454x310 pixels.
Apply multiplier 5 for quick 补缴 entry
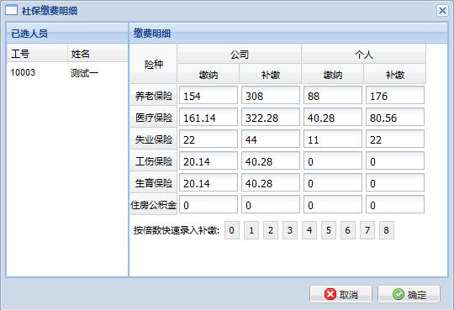point(329,230)
